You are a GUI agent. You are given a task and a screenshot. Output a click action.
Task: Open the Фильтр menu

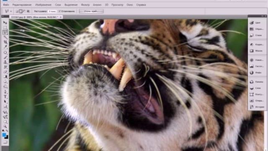pyautogui.click(x=85, y=5)
